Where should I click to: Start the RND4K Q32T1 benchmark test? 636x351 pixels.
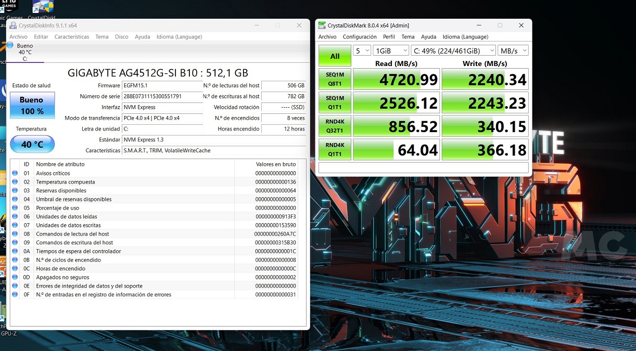pos(335,126)
